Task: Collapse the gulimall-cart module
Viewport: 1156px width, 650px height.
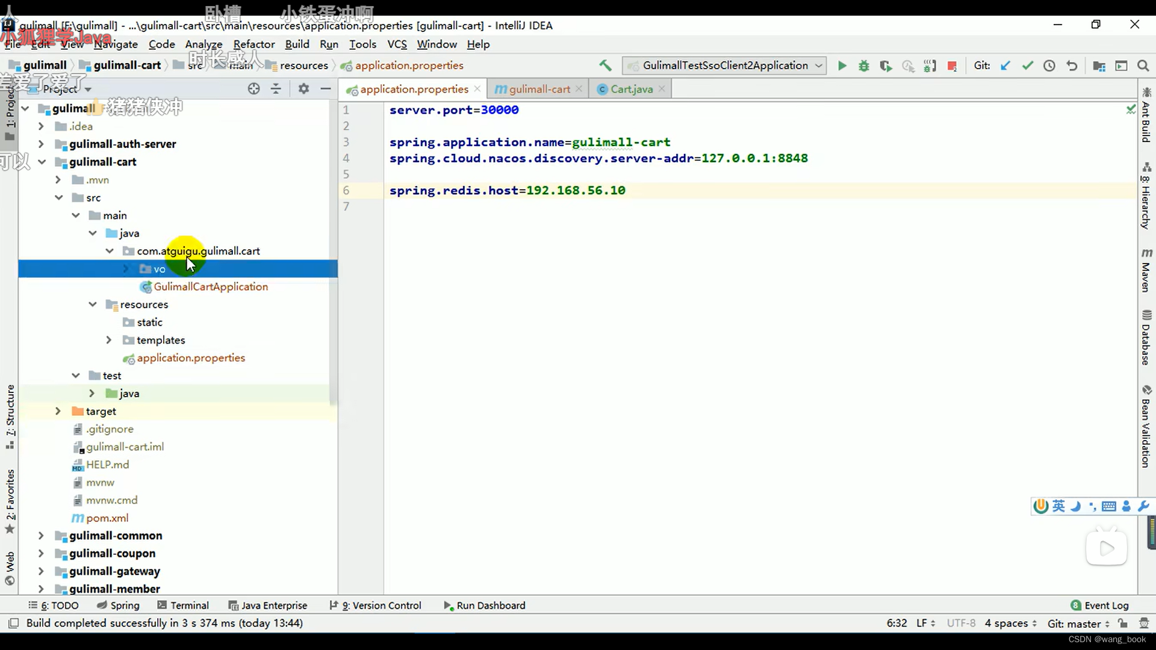Action: (x=42, y=162)
